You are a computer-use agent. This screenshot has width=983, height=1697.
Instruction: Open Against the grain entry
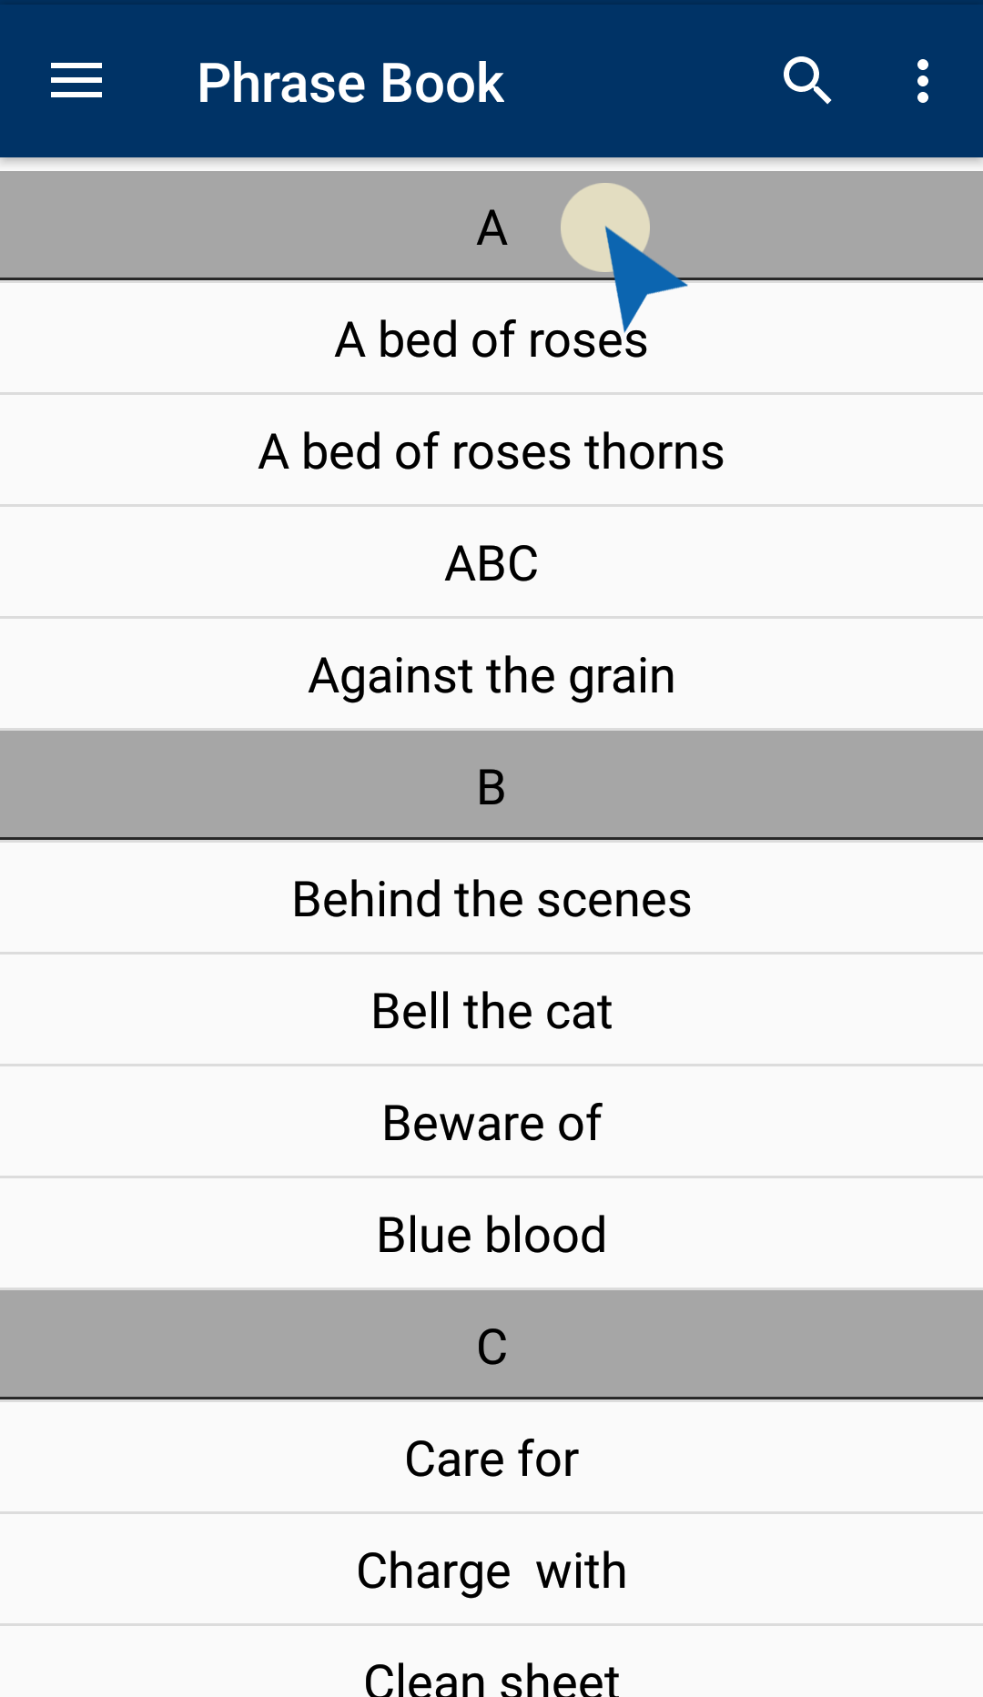pos(491,674)
